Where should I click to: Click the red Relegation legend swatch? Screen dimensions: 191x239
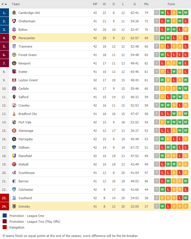tap(5, 227)
